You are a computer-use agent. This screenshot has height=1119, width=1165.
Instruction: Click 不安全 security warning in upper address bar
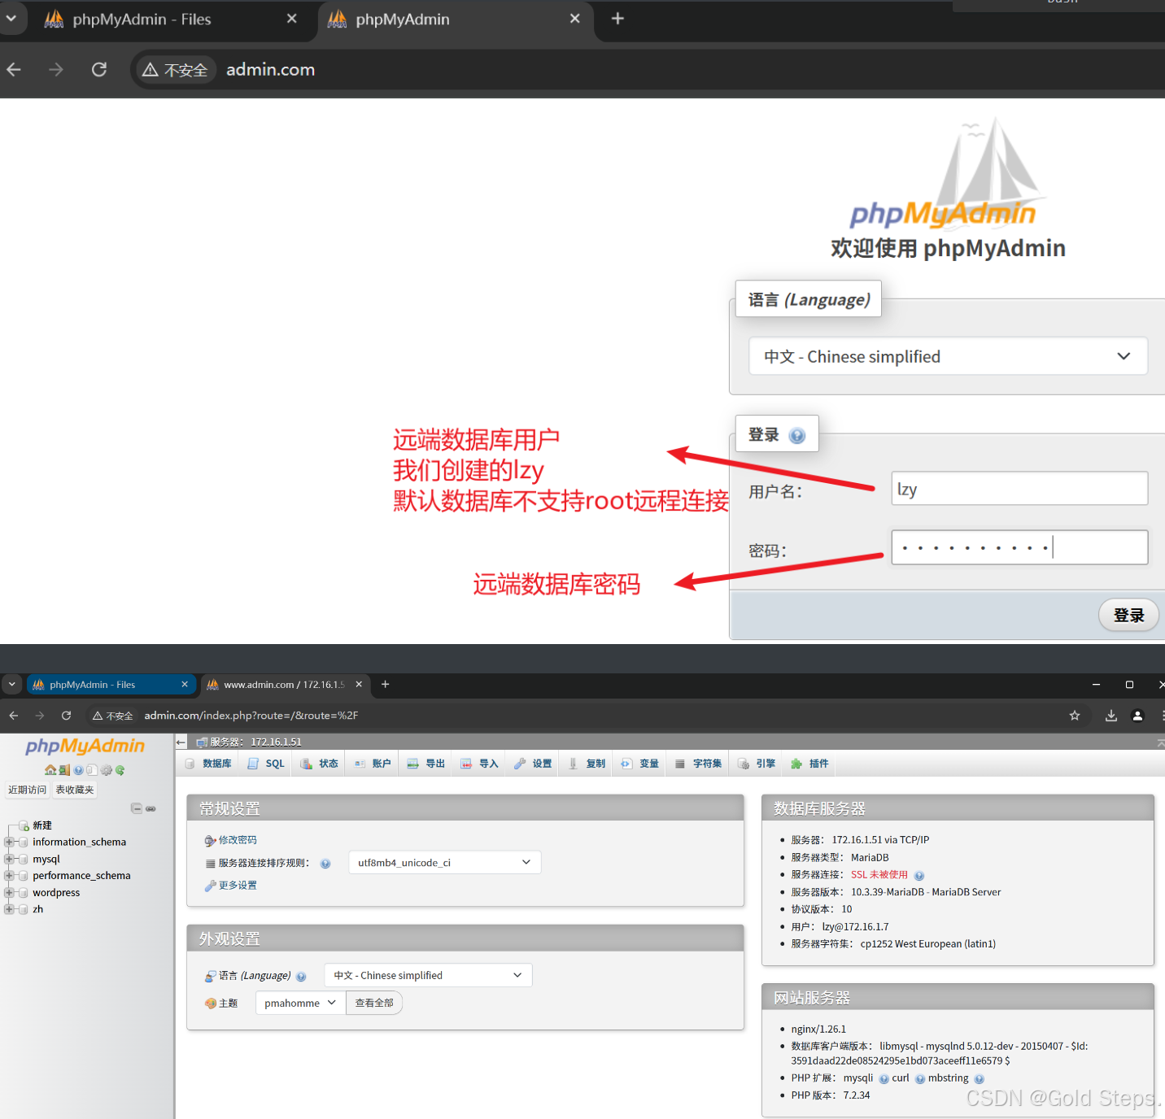click(175, 71)
